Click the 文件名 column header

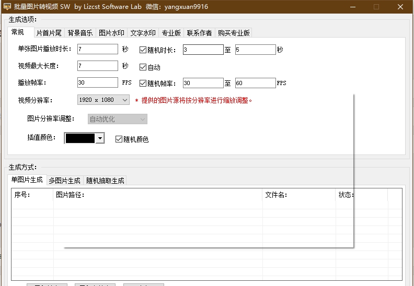299,195
